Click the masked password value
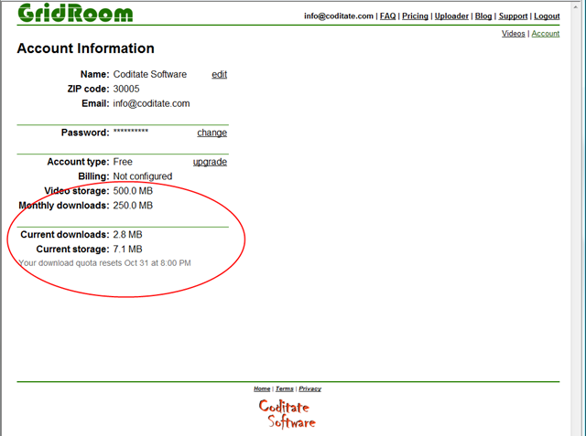Screen dimensions: 586x436 coord(131,132)
